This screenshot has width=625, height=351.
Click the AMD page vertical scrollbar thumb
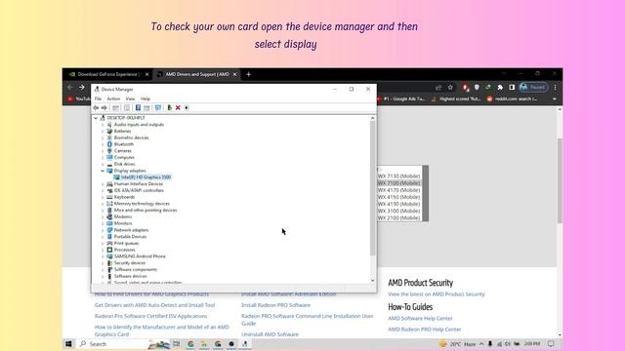[x=560, y=181]
